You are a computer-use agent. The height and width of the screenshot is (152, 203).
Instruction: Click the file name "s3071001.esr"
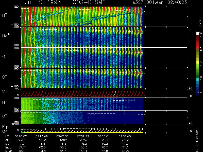[148, 2]
